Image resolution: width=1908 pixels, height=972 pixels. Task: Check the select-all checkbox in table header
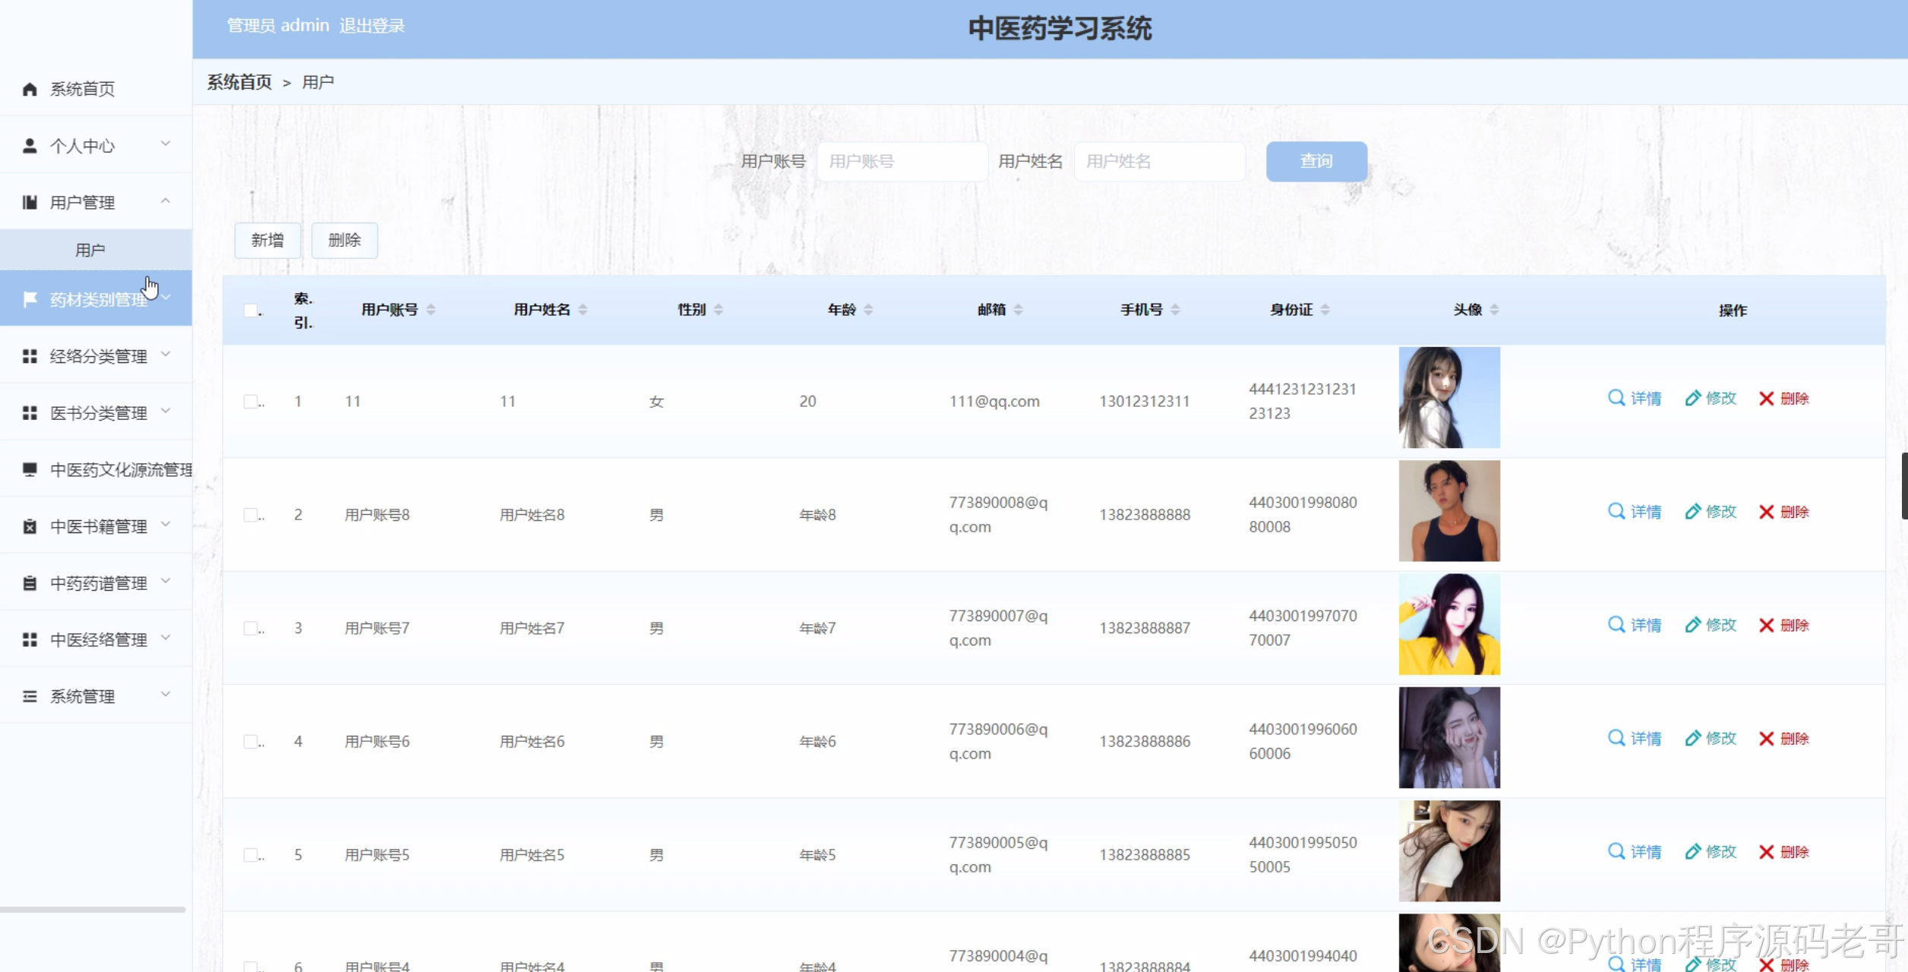tap(251, 310)
